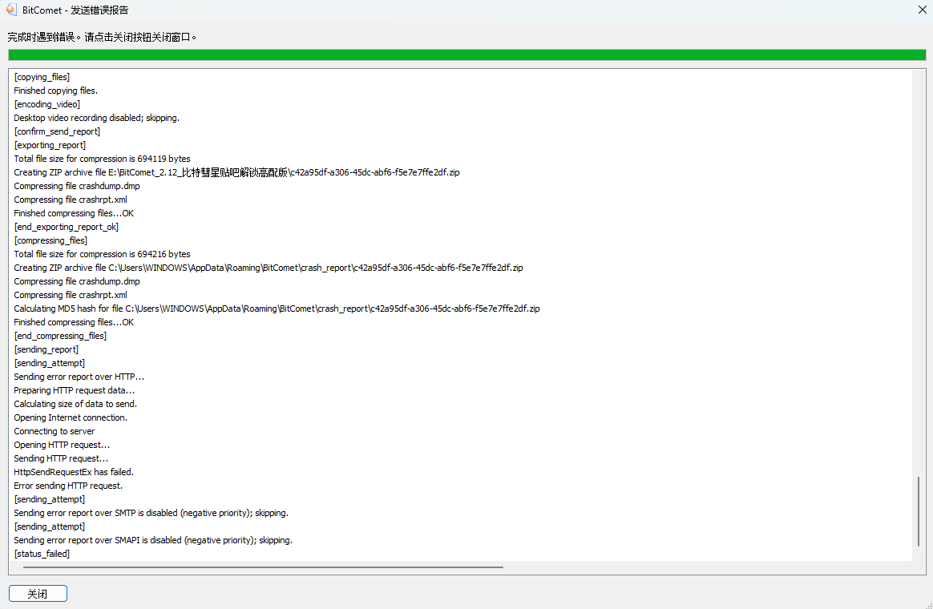This screenshot has width=933, height=609.
Task: Click 'Preparing HTTP request data...' line
Action: pos(75,391)
